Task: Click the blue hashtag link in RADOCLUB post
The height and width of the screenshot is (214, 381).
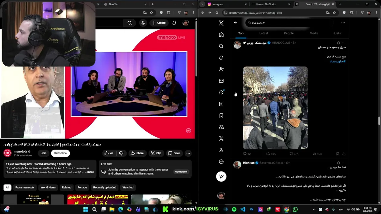Action: (x=338, y=61)
